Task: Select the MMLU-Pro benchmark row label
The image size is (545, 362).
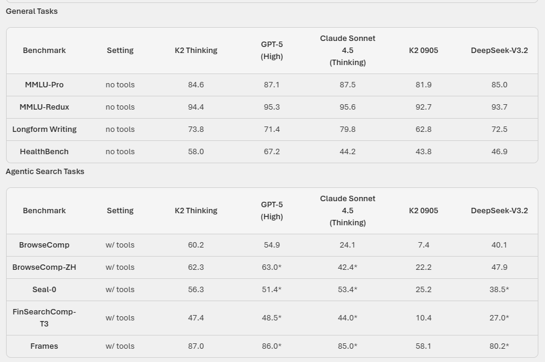Action: (44, 85)
